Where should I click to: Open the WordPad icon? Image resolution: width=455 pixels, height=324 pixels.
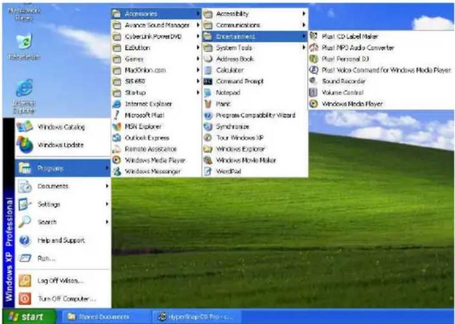click(x=208, y=171)
